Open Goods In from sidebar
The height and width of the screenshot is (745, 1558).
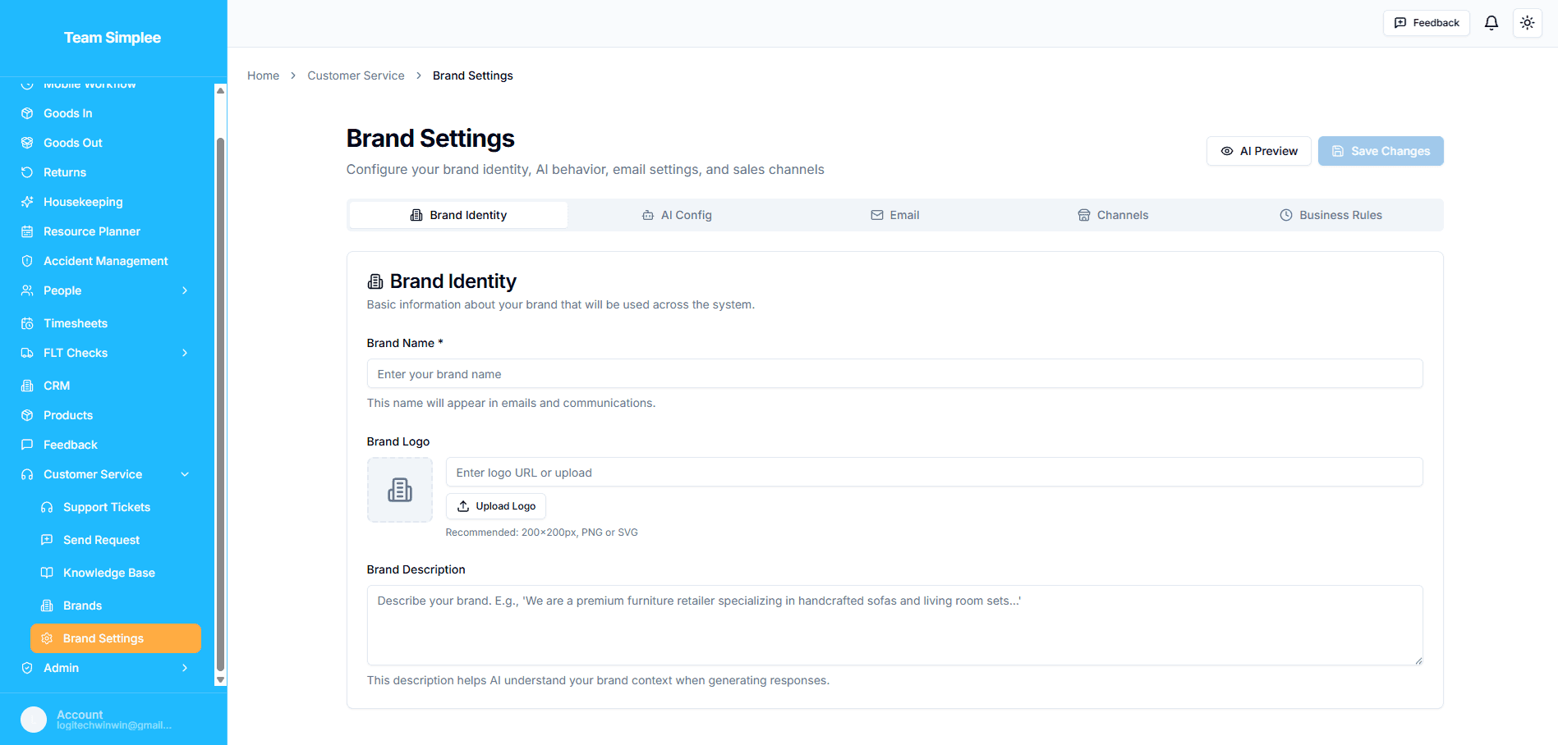point(67,113)
